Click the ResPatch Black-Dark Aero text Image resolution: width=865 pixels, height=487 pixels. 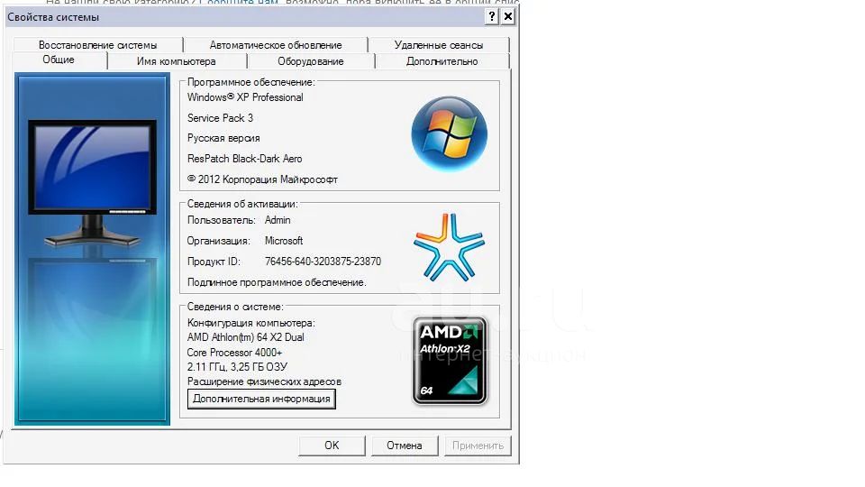pyautogui.click(x=244, y=159)
